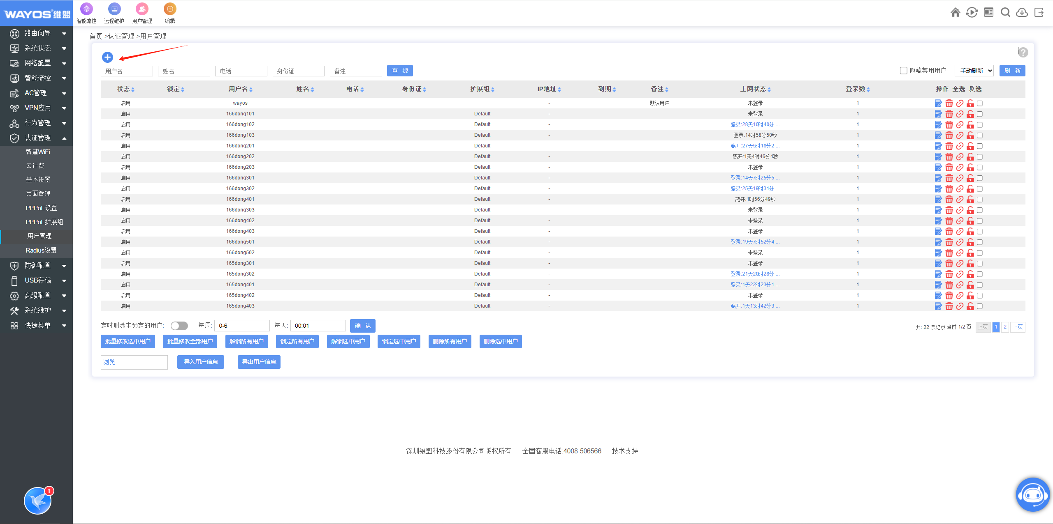The image size is (1053, 524).
Task: Click the edit icon for user wayos
Action: point(938,103)
